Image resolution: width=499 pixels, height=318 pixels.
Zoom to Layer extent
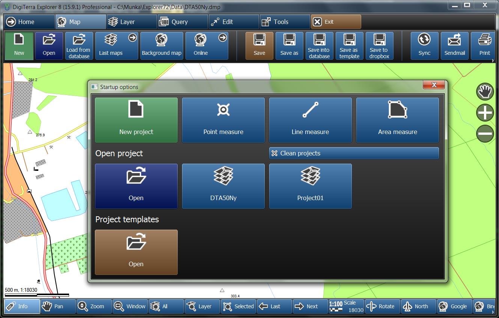202,306
